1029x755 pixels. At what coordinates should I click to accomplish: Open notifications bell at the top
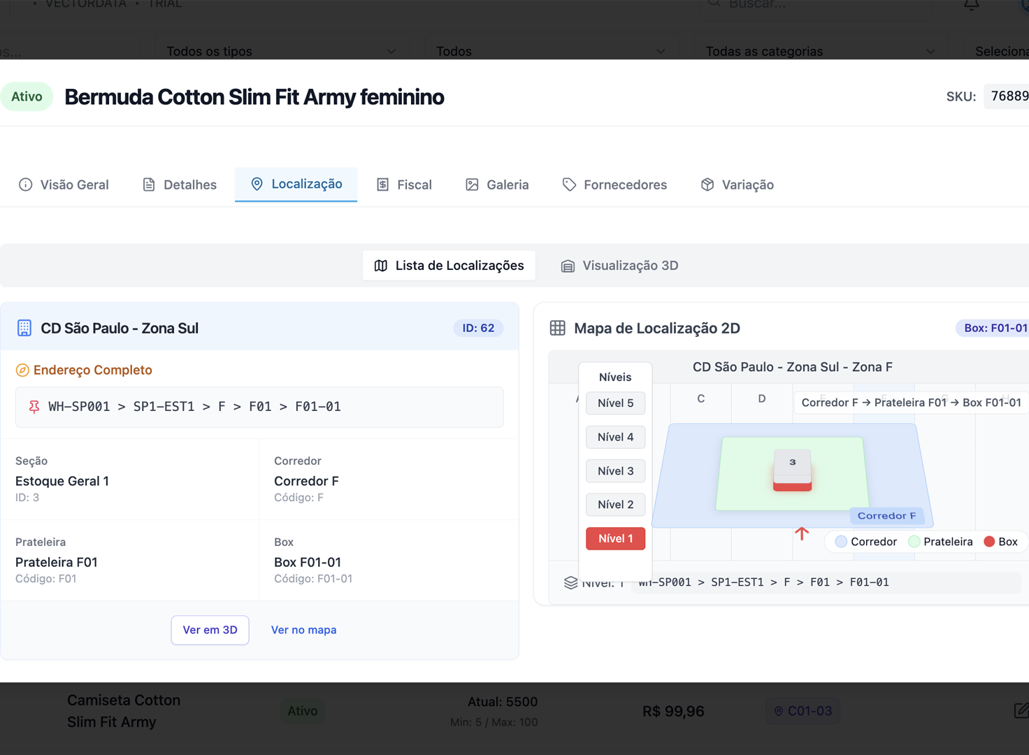[971, 4]
